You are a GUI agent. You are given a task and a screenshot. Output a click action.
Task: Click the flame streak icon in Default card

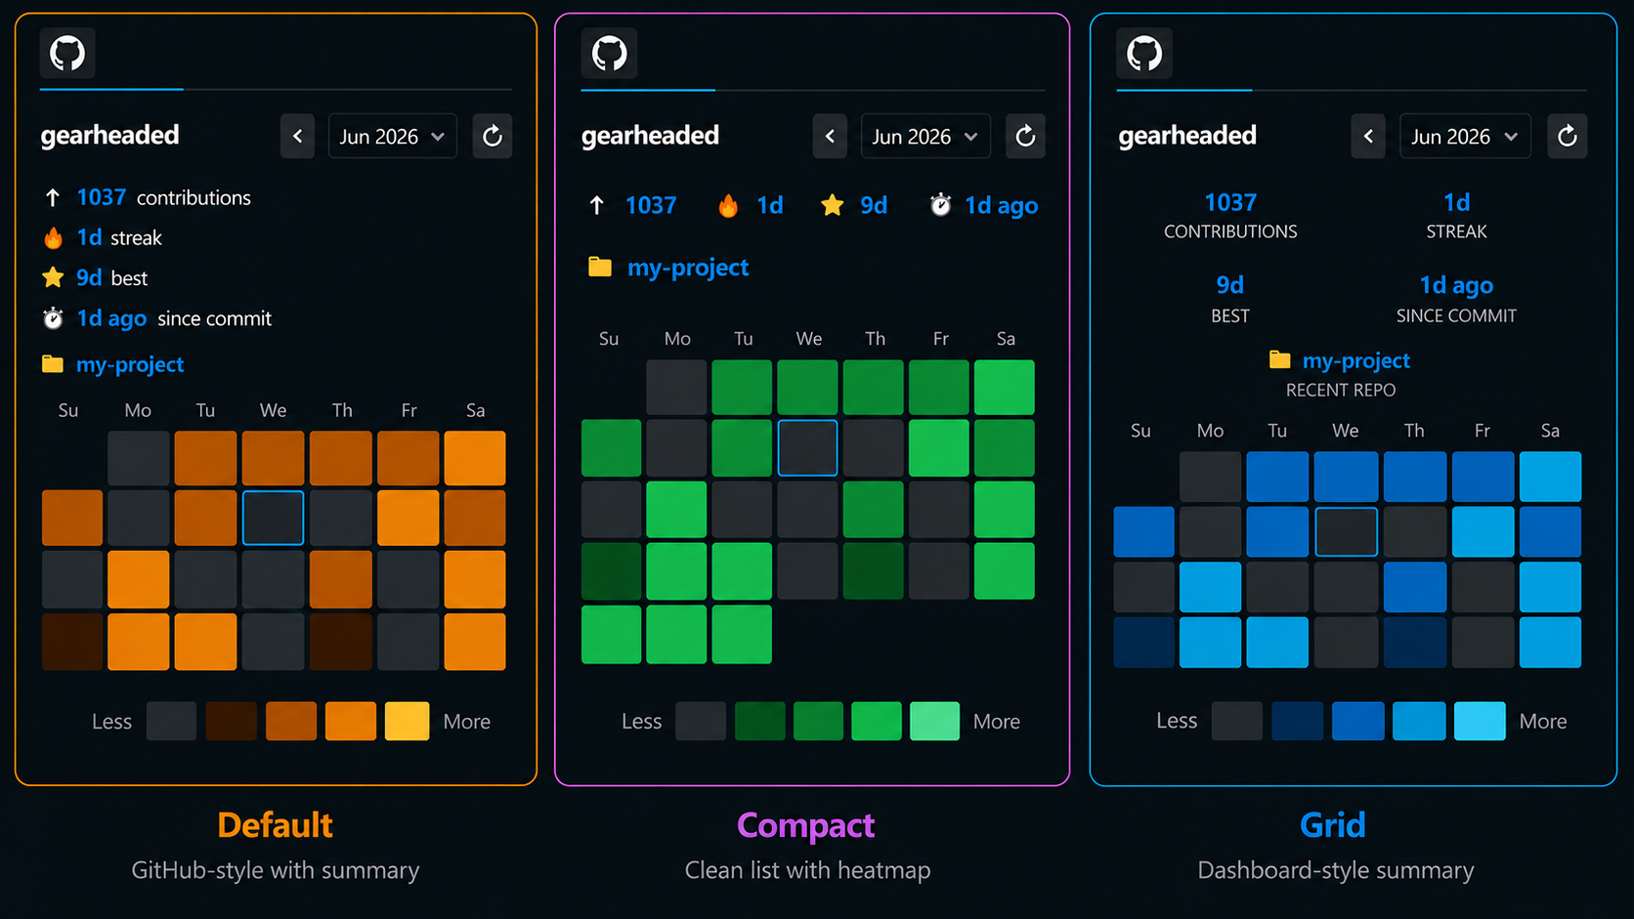[53, 237]
